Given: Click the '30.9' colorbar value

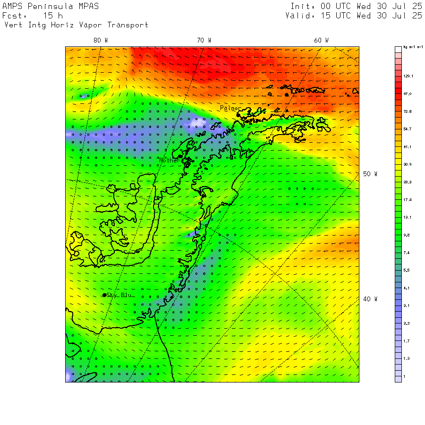Looking at the screenshot, I should point(408,164).
